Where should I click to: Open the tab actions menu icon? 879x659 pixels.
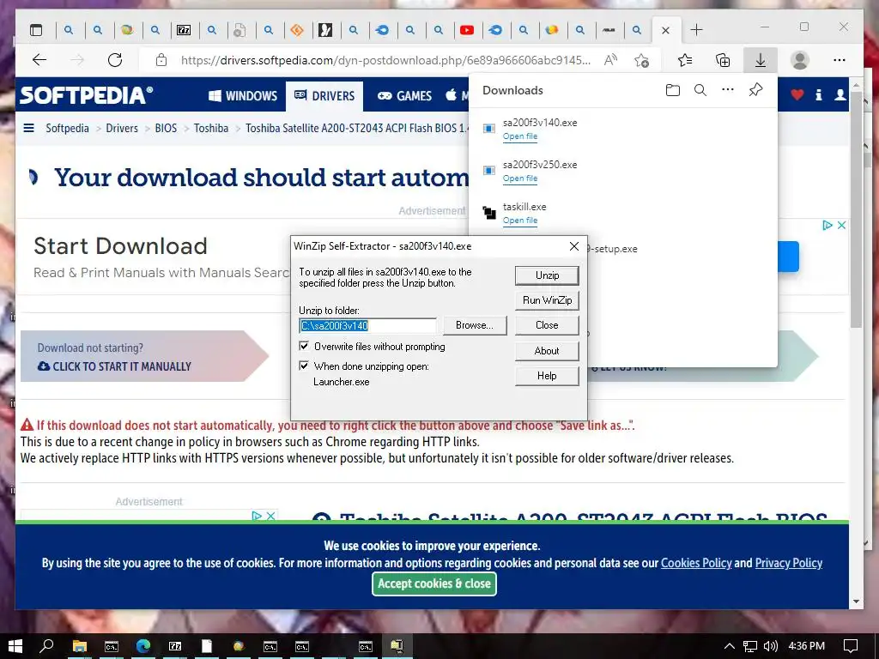point(36,30)
